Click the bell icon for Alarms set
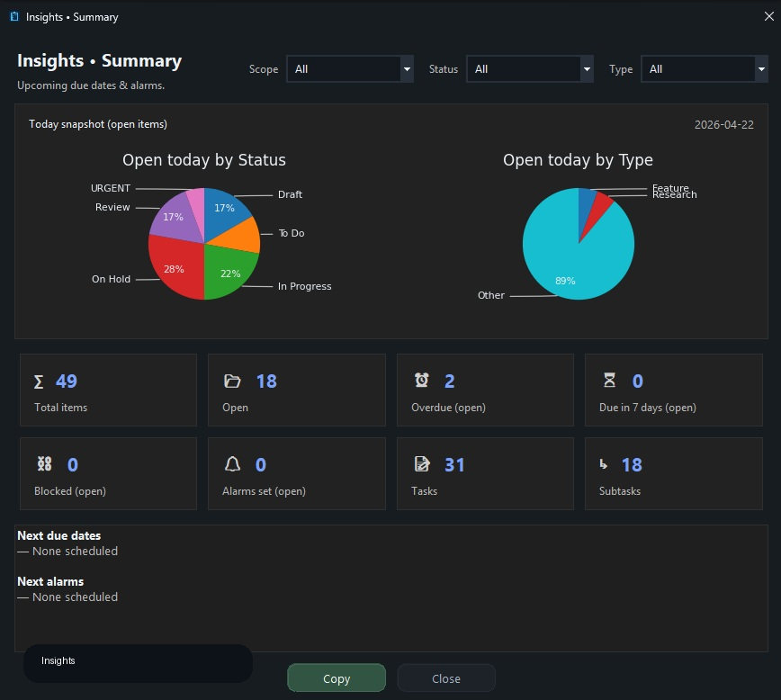 (232, 464)
